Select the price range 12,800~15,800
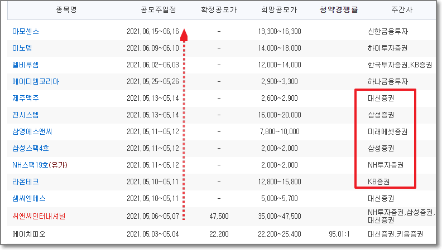 point(280,182)
